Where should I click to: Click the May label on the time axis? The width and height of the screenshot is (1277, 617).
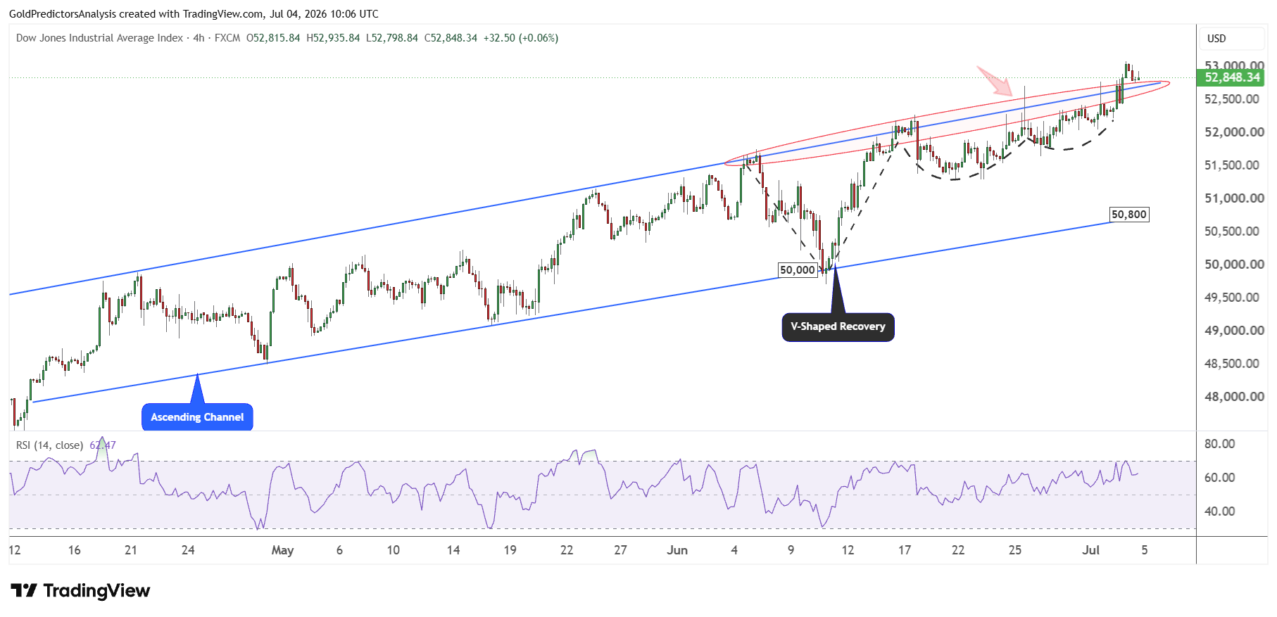[x=282, y=550]
